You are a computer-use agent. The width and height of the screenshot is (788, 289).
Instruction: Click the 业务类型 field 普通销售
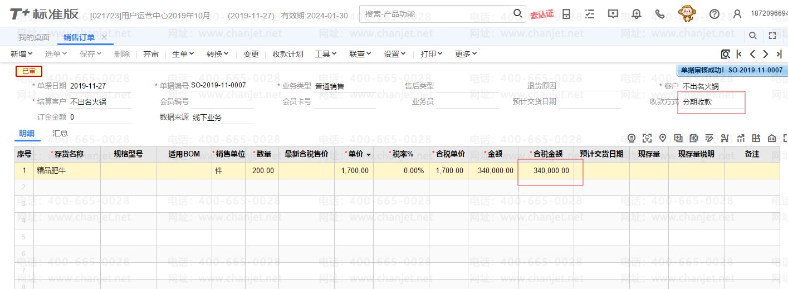point(345,86)
